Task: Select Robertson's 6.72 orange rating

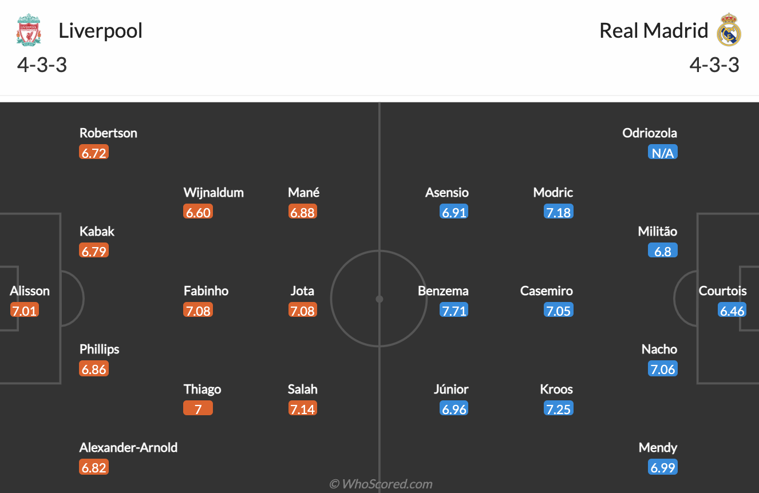Action: point(94,153)
